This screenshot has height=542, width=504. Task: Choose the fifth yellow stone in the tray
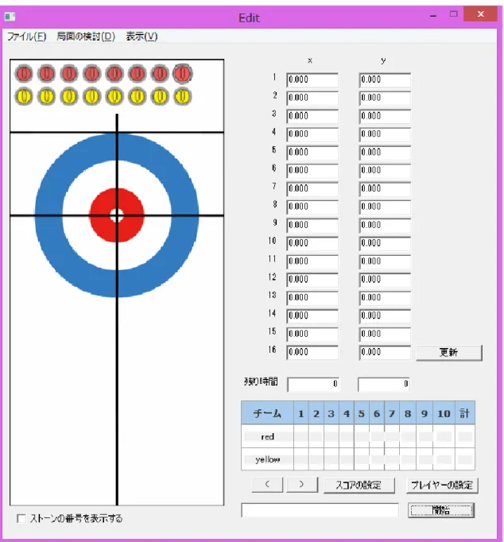point(114,97)
